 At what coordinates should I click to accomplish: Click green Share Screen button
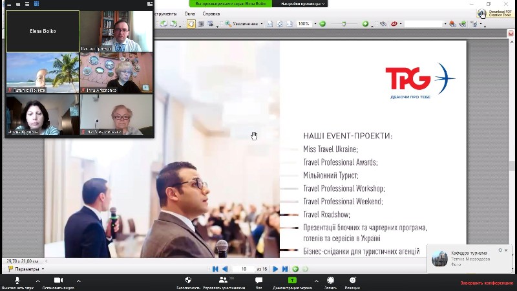tap(292, 281)
